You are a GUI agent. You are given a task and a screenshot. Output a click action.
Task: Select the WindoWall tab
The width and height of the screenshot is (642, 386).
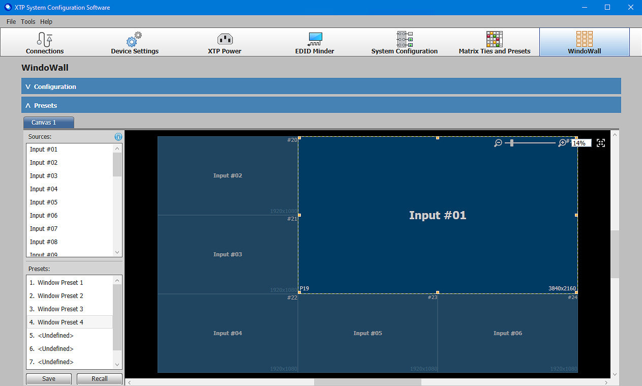(x=585, y=42)
